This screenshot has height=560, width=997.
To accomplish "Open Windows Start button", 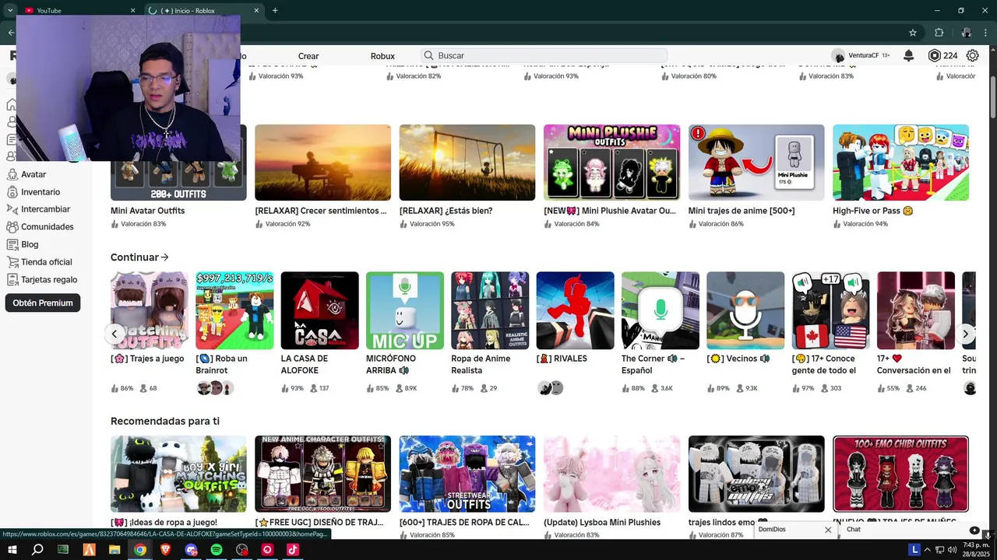I will click(12, 550).
